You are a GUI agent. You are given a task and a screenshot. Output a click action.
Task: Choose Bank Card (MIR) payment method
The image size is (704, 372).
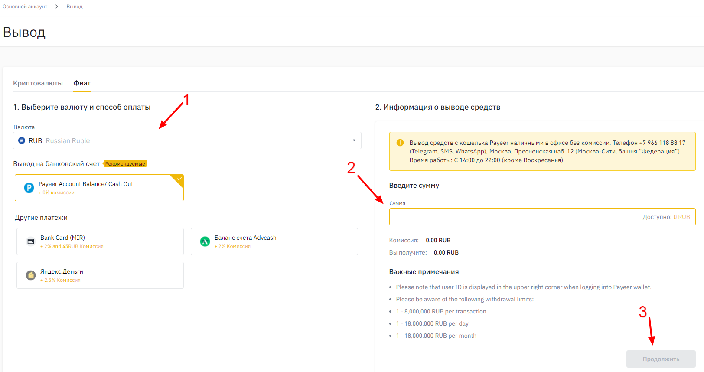pos(100,241)
